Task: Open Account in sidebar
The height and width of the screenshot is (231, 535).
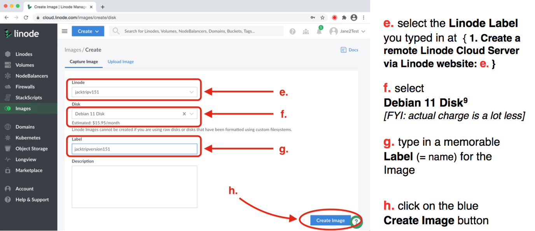Action: click(x=24, y=189)
